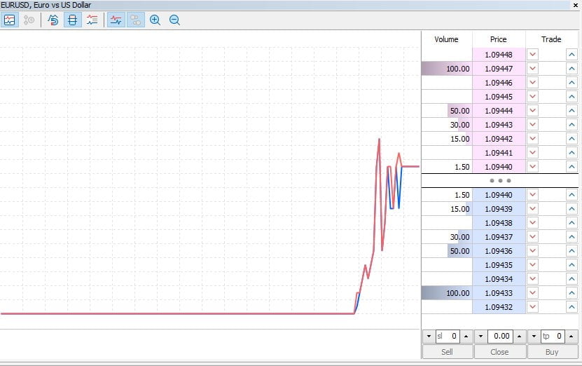Click the red down arrow at 1.09444

coord(533,111)
